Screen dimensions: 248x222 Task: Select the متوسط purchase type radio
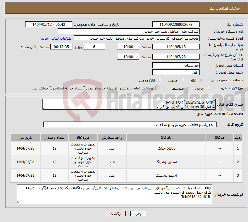coord(188,88)
